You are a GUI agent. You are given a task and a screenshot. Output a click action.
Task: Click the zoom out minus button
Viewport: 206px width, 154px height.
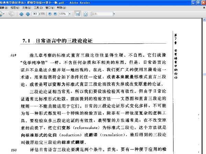(x=50, y=14)
